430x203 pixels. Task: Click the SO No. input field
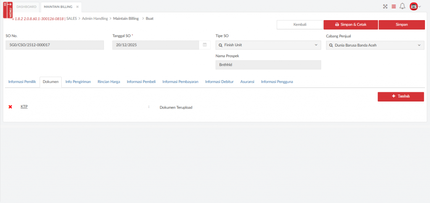coord(55,45)
